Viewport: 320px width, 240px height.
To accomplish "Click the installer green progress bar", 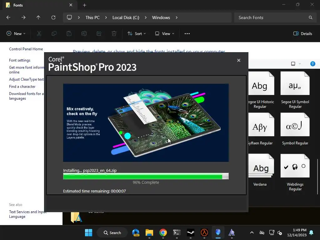I will pos(146,176).
